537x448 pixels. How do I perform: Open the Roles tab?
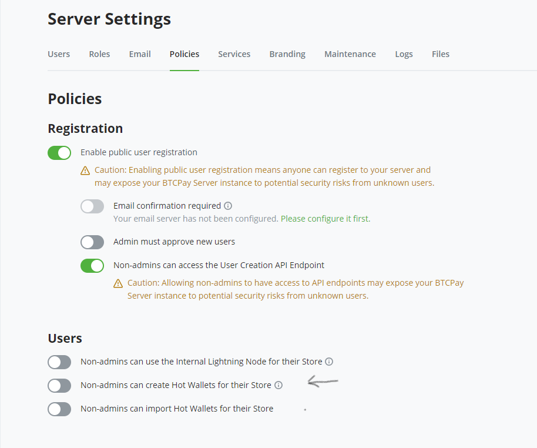point(99,54)
